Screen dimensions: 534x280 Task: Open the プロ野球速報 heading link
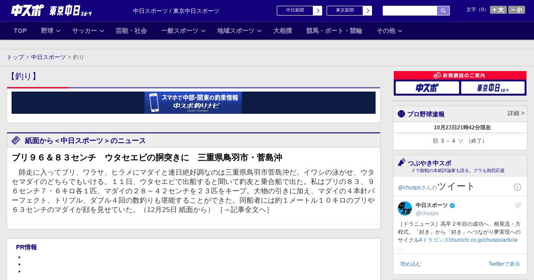pos(426,114)
